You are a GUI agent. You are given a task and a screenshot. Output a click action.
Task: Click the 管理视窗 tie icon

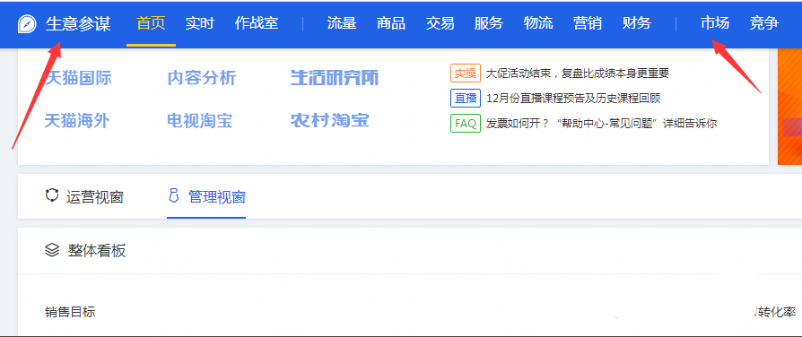coord(174,196)
